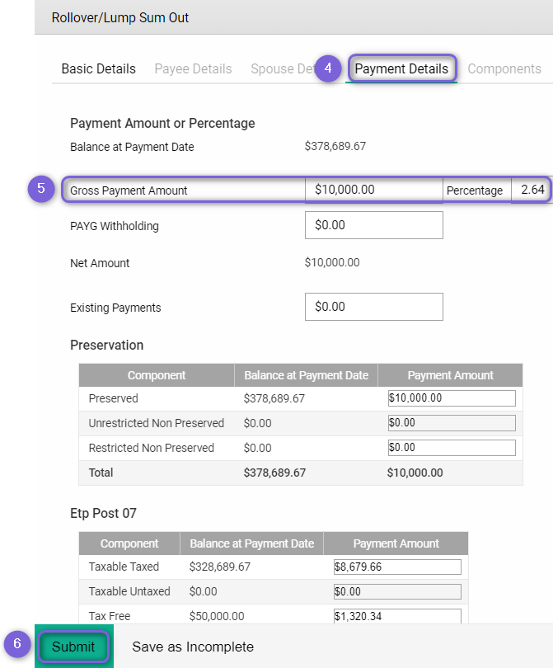Screen dimensions: 553x668
Task: Edit the Tax Free payment amount
Action: click(x=396, y=615)
